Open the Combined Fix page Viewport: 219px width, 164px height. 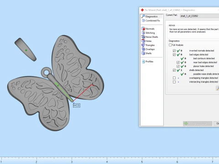click(151, 20)
